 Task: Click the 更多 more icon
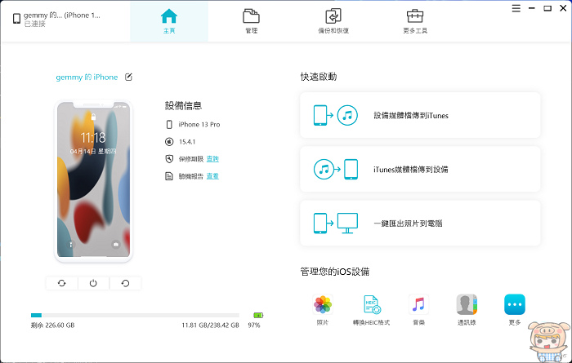pos(514,306)
